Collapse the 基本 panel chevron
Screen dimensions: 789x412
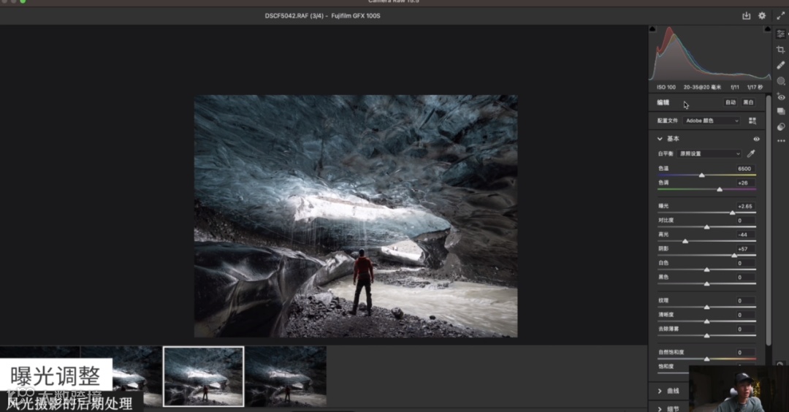(x=660, y=139)
